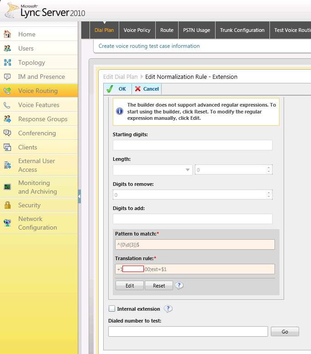Click the Security padlock icon
Screen dimensions: 311x354
coord(7,205)
